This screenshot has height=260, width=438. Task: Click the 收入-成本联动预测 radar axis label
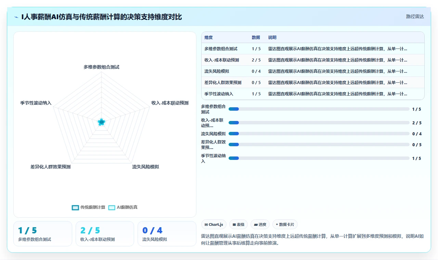170,103
